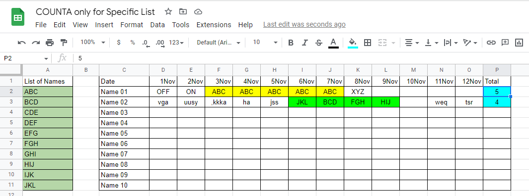Open Name box dropdown arrow

point(46,59)
